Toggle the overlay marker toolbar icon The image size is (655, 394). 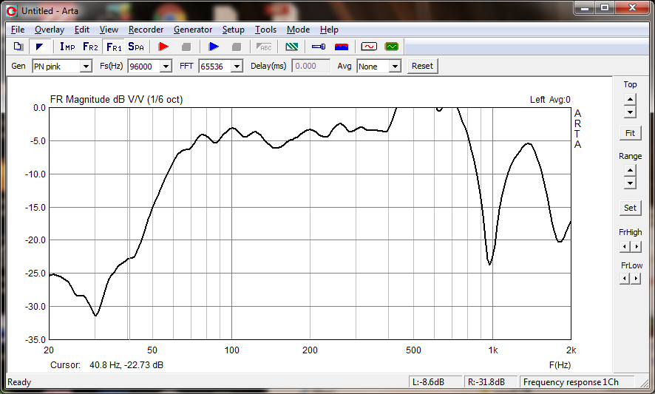pyautogui.click(x=40, y=47)
